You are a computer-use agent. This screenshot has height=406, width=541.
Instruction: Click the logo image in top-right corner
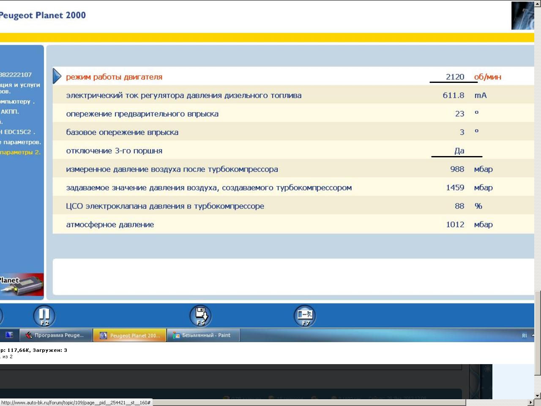pyautogui.click(x=523, y=16)
